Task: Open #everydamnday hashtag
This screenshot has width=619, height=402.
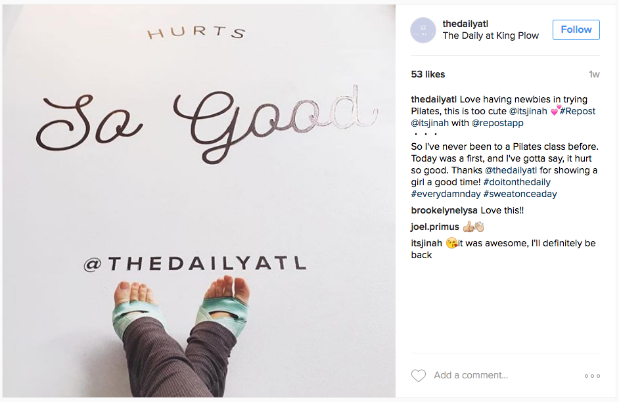Action: [446, 194]
